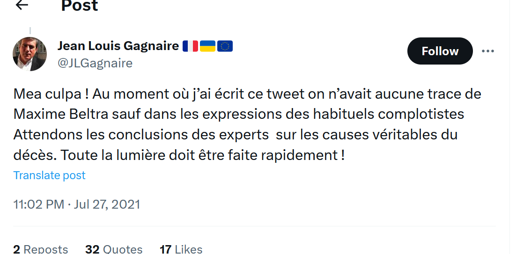Follow Jean Louis Gagnaire
531x254 pixels.
440,51
